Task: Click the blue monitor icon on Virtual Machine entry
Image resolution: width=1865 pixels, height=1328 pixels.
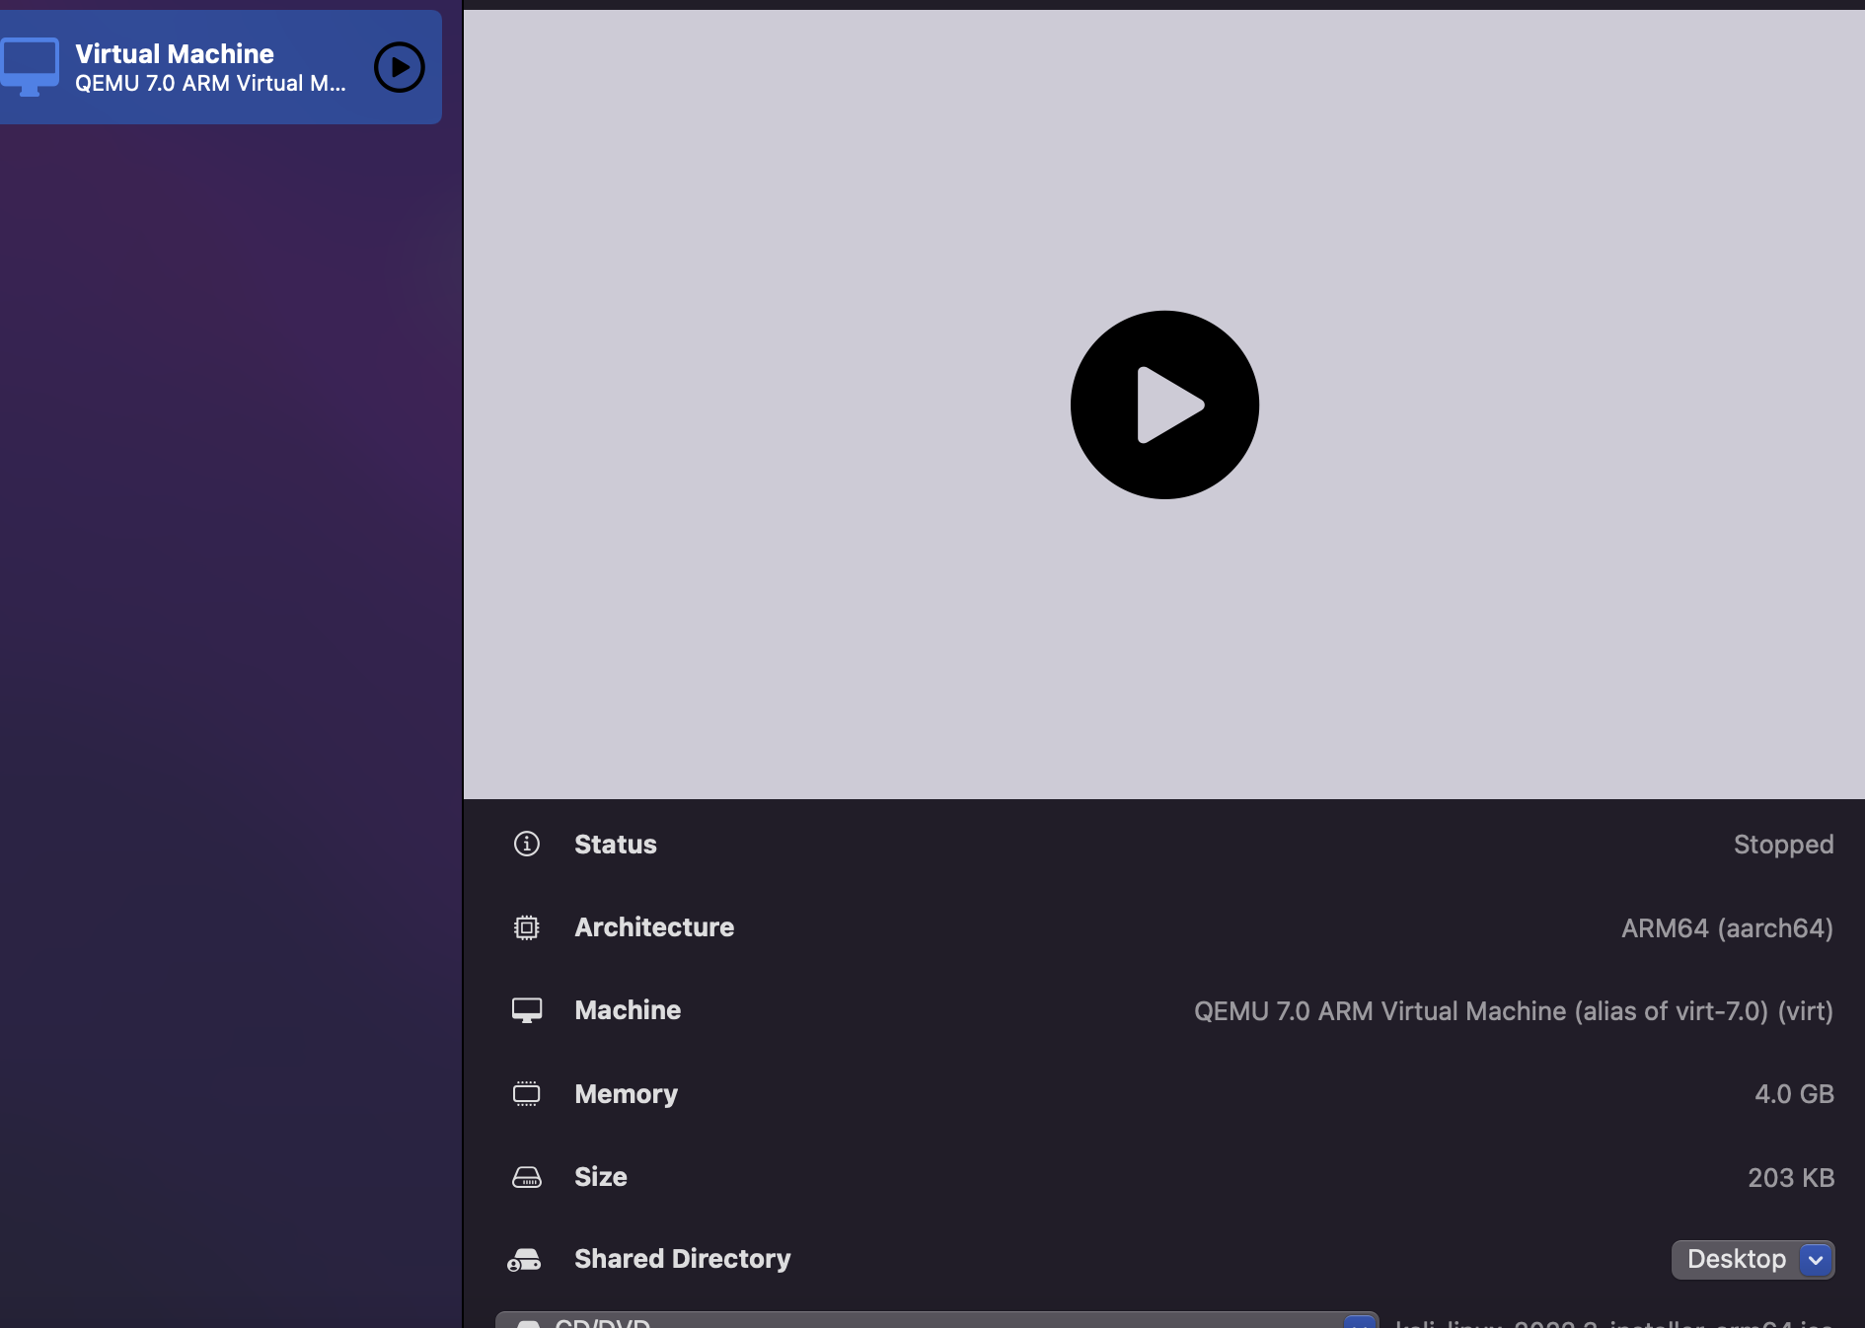Action: 31,66
